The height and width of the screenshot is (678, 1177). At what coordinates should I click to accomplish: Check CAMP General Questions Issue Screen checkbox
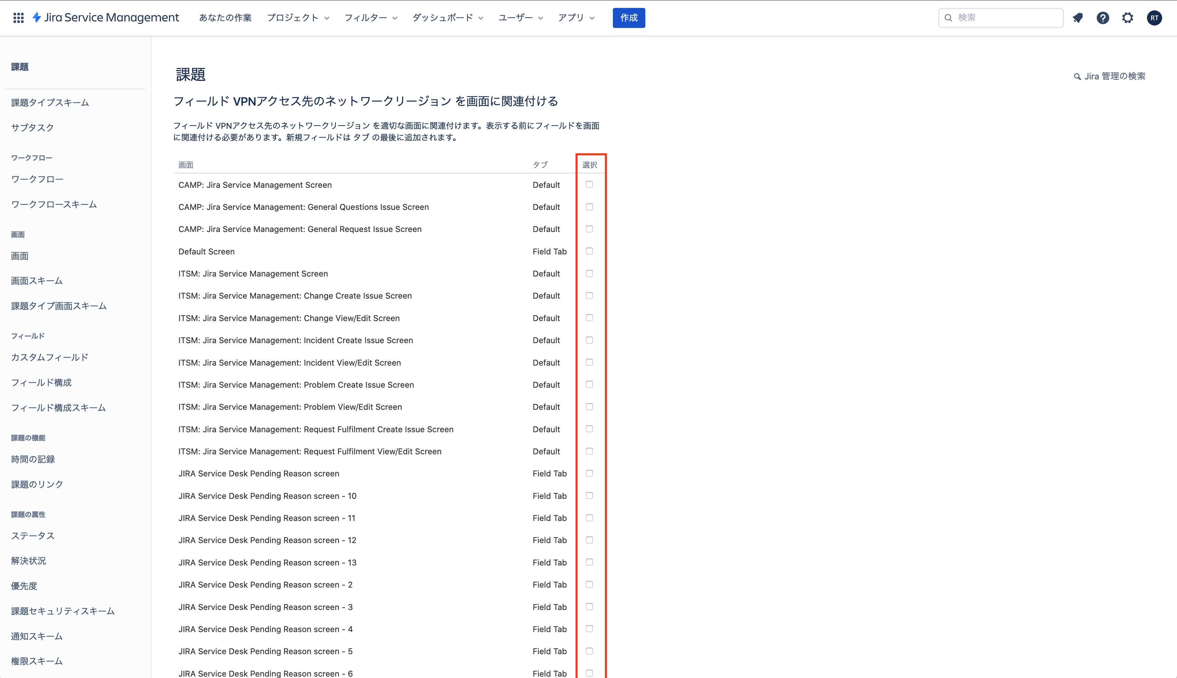coord(589,206)
